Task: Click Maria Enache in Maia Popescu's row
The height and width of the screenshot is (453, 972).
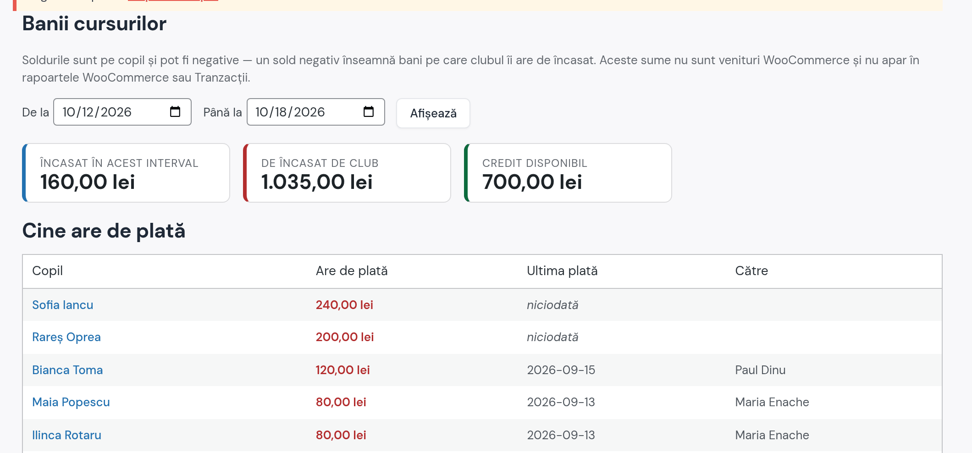Action: click(x=772, y=402)
